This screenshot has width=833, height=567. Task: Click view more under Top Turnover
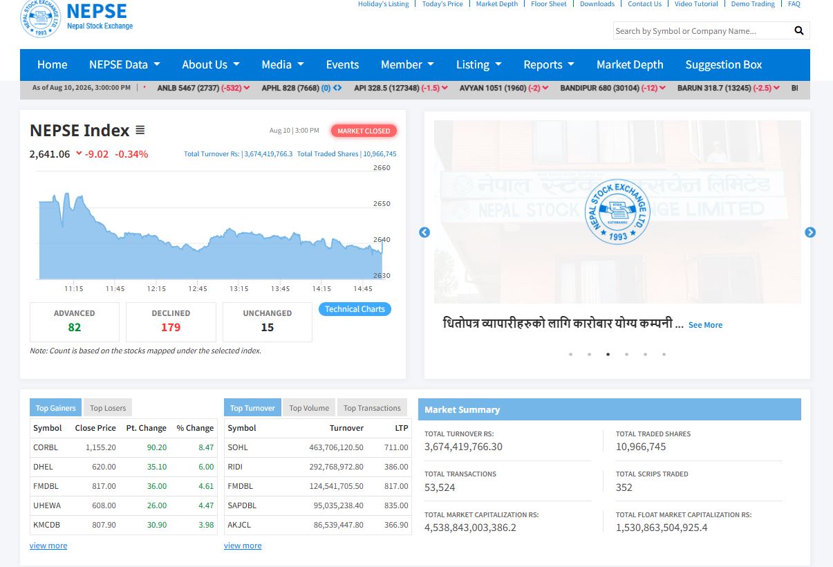243,546
